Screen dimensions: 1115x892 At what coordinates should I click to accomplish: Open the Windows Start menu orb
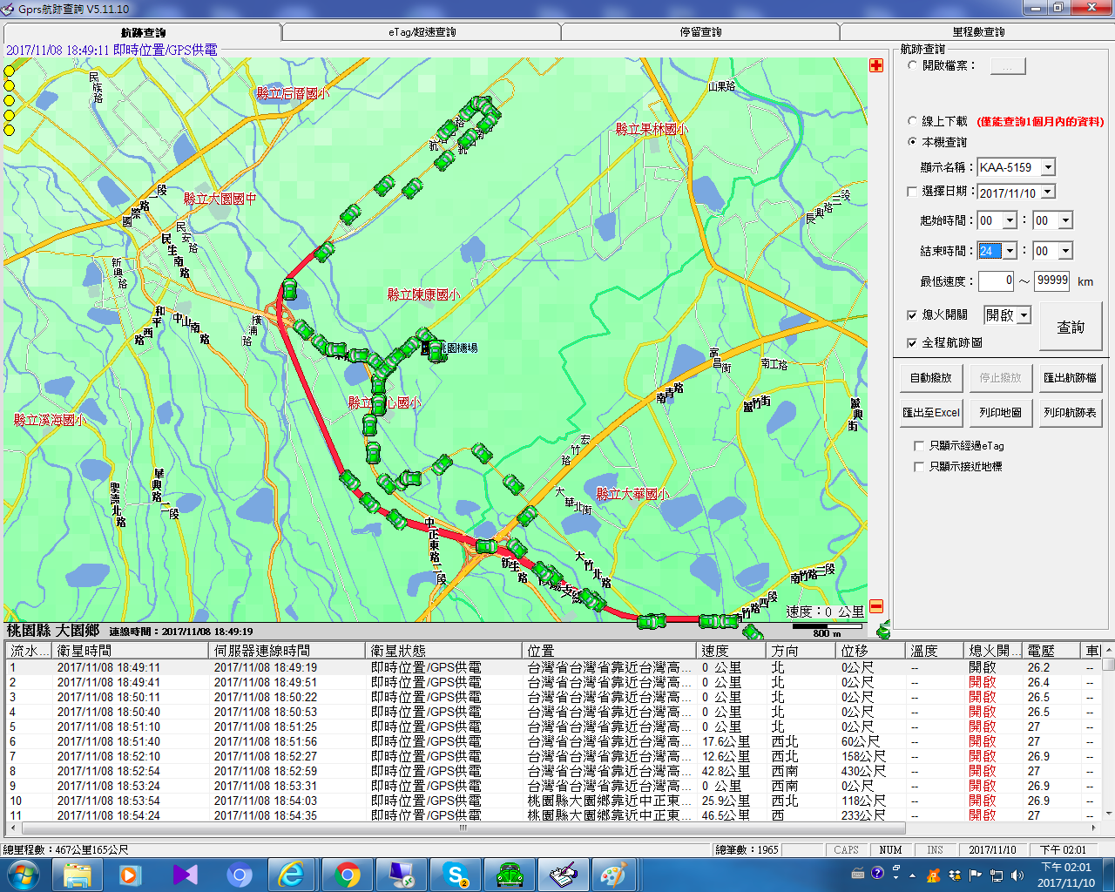point(24,875)
